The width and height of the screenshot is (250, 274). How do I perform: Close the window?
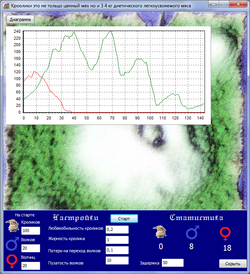coord(238,4)
